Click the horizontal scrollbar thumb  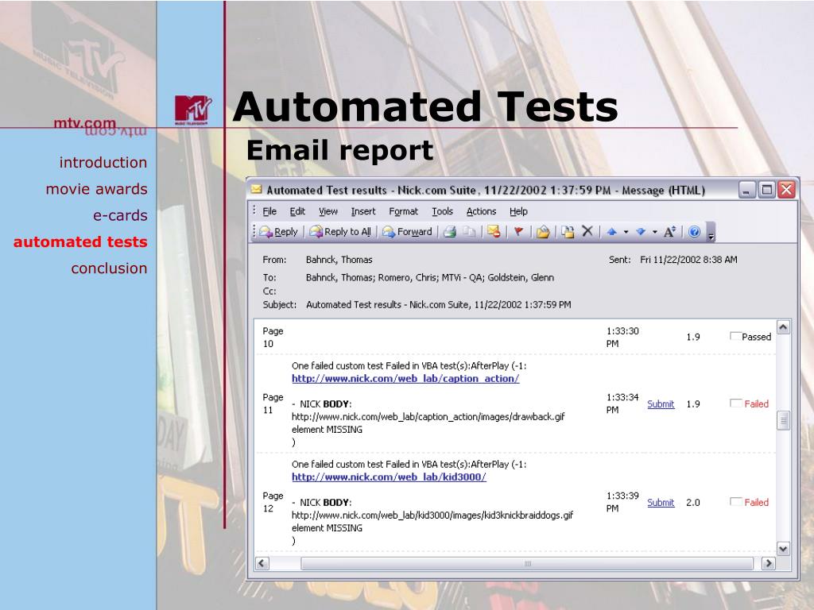[x=527, y=563]
